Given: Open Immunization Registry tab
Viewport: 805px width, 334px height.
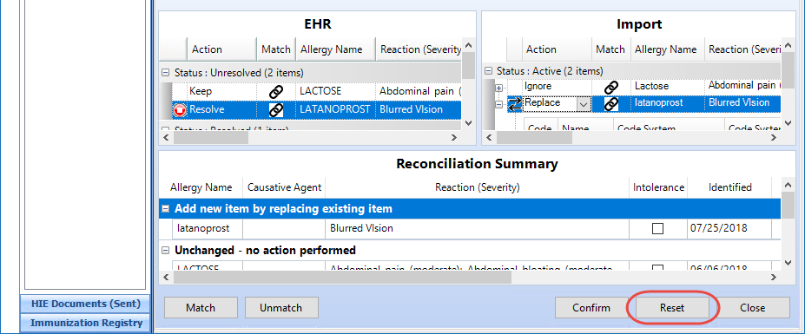Looking at the screenshot, I should [86, 323].
